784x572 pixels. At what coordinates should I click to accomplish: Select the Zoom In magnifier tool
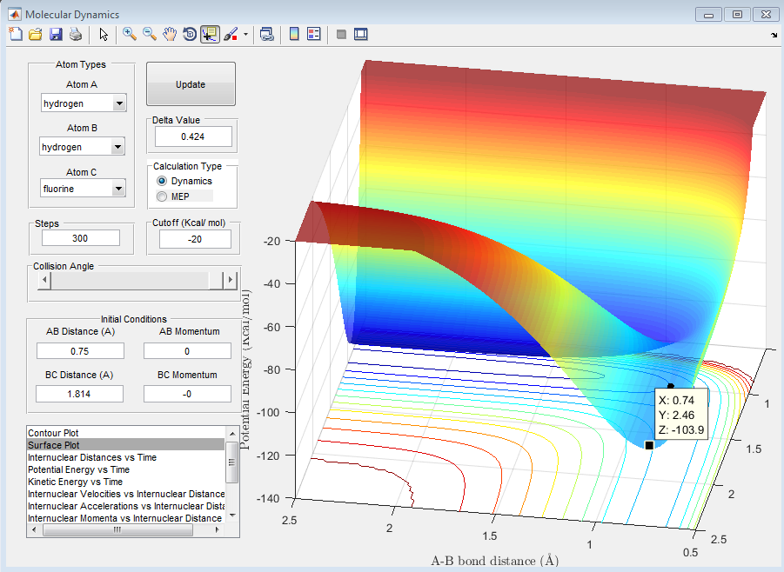tap(130, 34)
